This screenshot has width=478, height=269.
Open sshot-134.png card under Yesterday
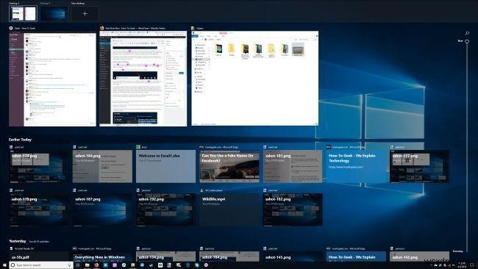166,257
